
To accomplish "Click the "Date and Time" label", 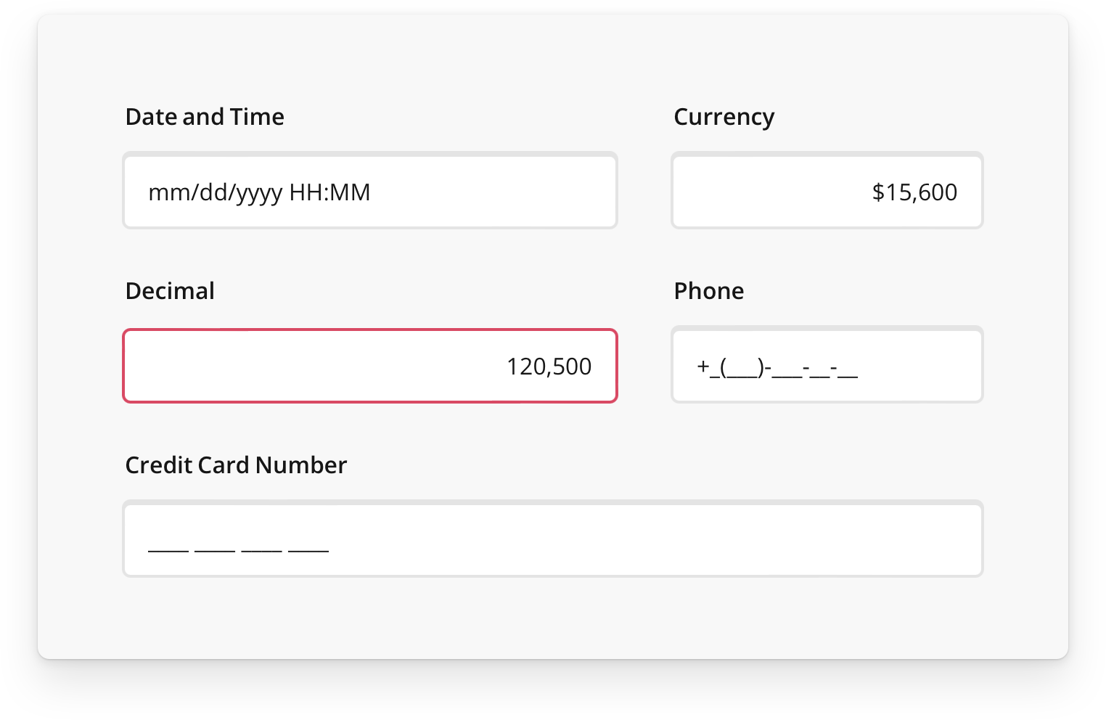I will coord(205,117).
